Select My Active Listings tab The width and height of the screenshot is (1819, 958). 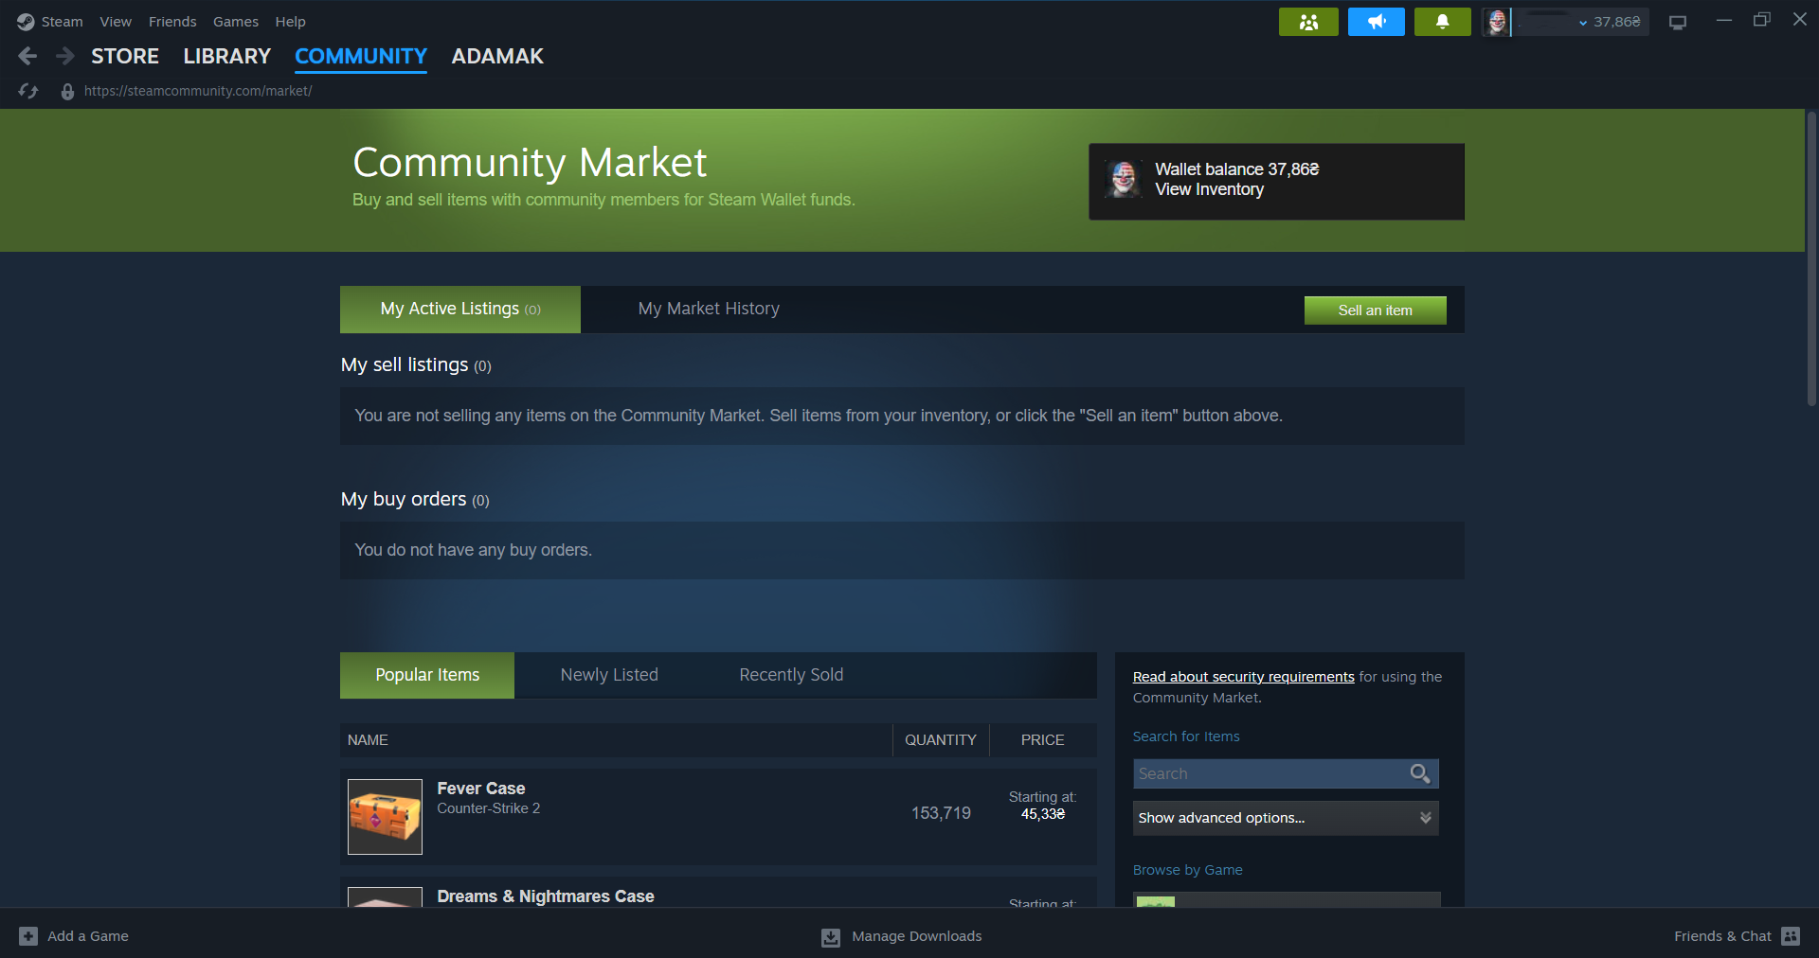click(460, 310)
